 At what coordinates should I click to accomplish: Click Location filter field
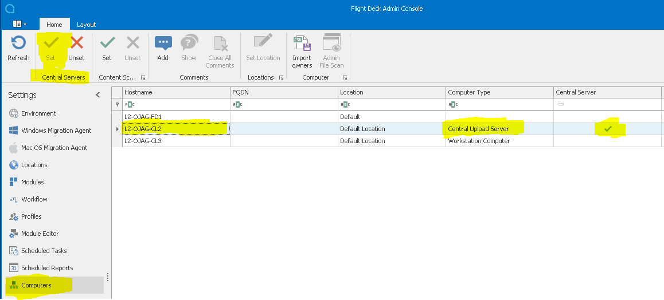click(x=392, y=104)
